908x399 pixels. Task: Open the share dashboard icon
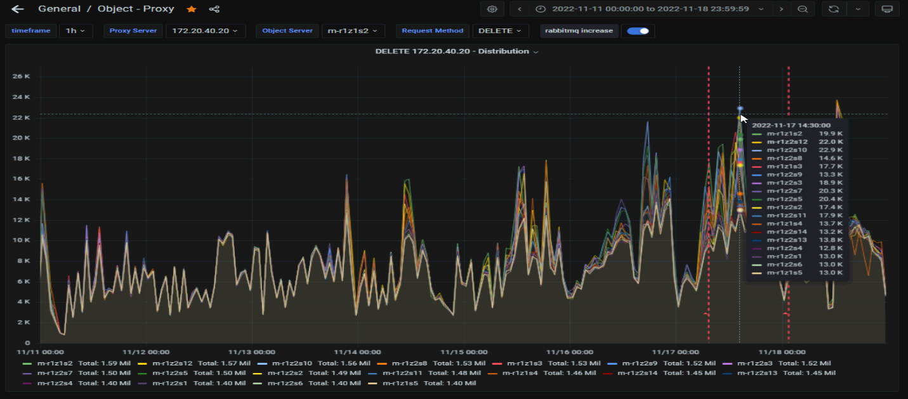[214, 9]
